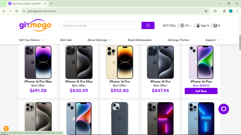Open the Support dropdown menu
The height and width of the screenshot is (135, 241).
click(x=212, y=40)
